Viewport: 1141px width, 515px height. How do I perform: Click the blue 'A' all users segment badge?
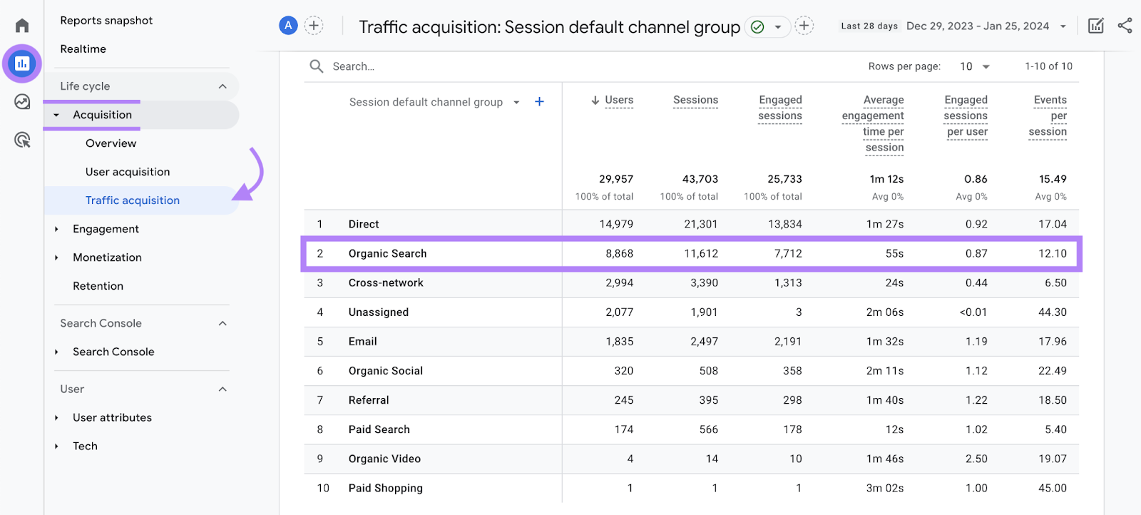288,26
